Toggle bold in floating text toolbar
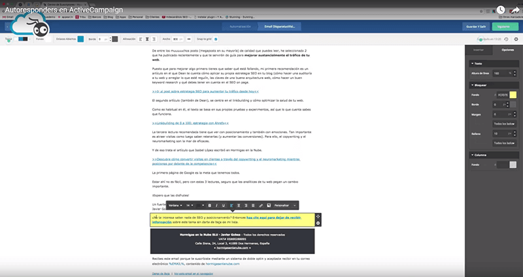Viewport: 523px width, 277px height. pyautogui.click(x=210, y=206)
